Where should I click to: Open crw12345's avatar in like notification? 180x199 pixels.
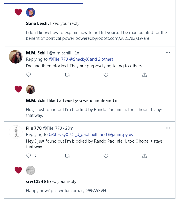click(31, 170)
